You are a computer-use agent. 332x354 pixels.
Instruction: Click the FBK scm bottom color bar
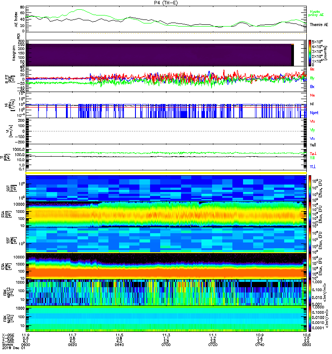click(310, 319)
